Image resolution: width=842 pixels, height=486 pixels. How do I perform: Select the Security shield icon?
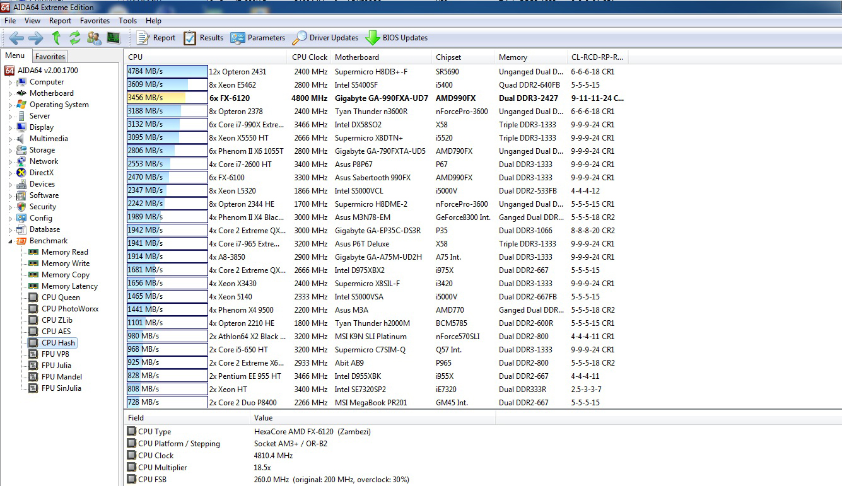21,207
